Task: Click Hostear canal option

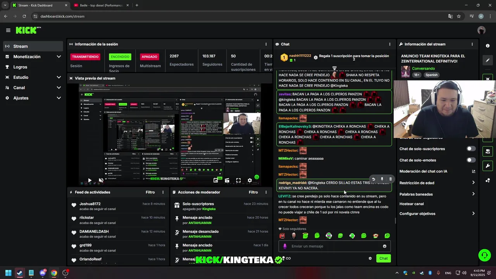Action: tap(412, 204)
